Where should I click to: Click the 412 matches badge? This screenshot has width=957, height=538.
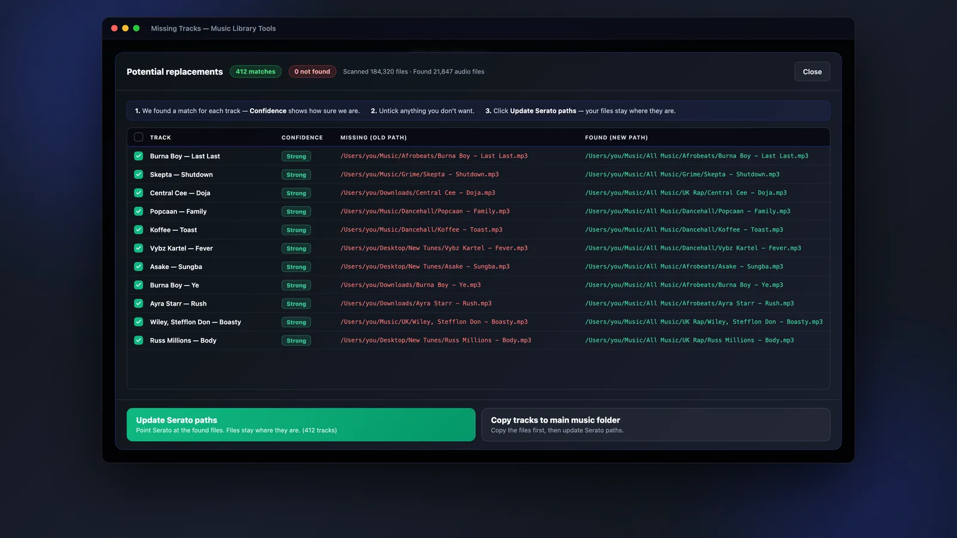255,72
